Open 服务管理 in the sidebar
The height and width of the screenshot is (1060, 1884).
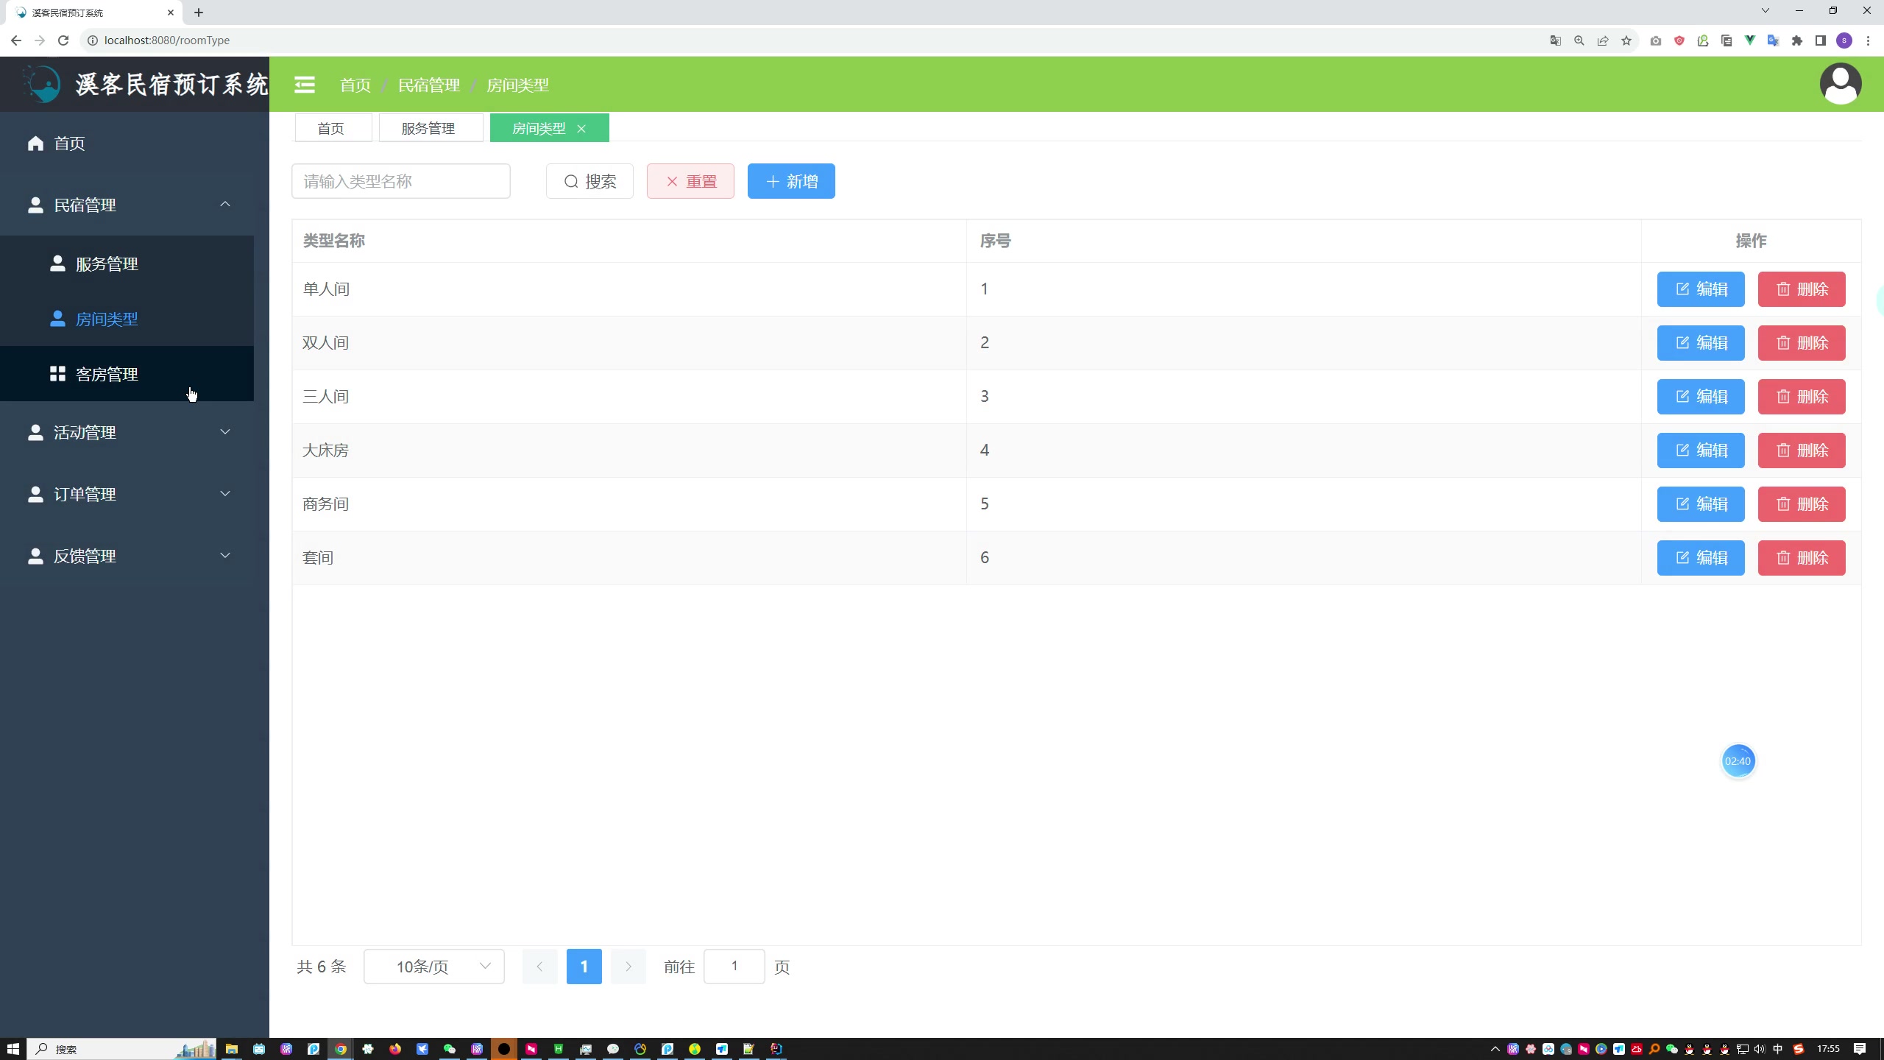coord(127,264)
